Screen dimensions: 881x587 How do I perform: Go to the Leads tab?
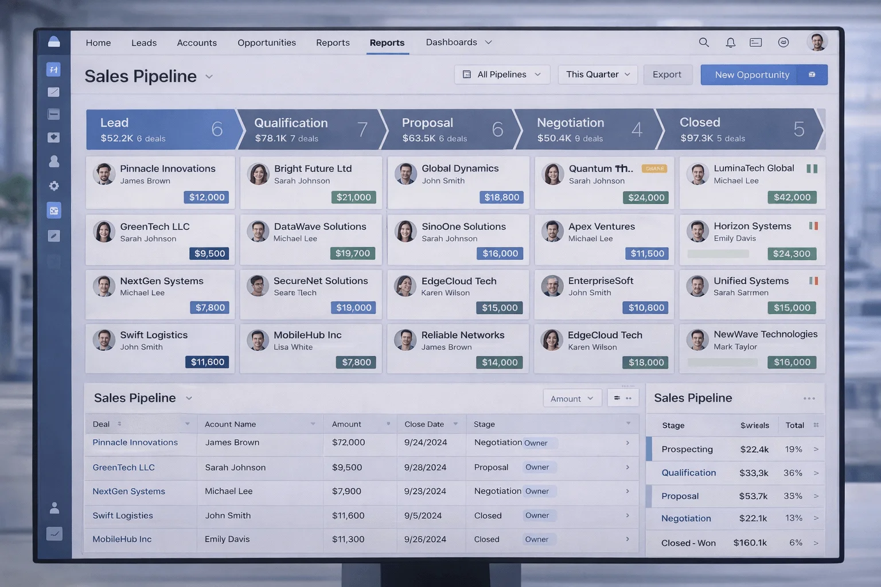click(144, 43)
